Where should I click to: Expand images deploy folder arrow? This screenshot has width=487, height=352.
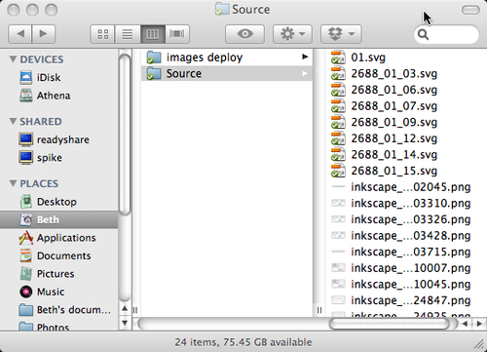click(x=305, y=57)
